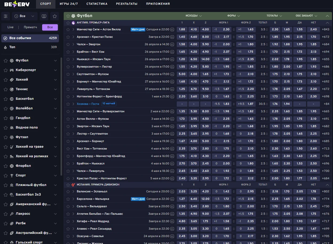Screen dimensions: 333x244
Task: Expand the Теннис category in sidebar
Action: (55, 89)
